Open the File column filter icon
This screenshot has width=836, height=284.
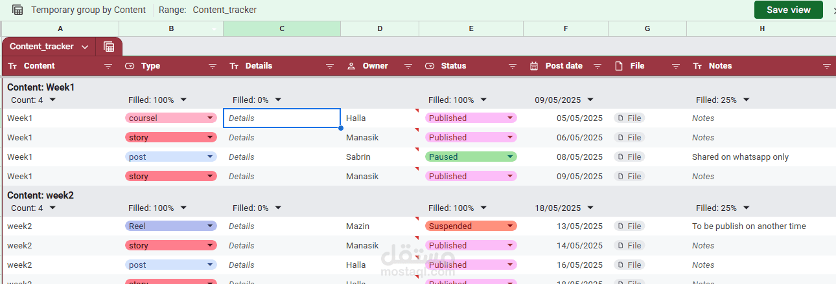coord(676,66)
